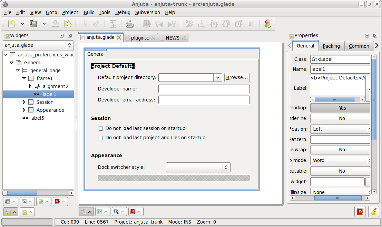382x227 pixels.
Task: Enable 'Do not load last session on startup'
Action: click(x=101, y=128)
